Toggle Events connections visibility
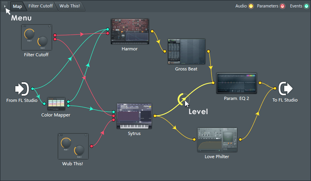This screenshot has width=311, height=181. (306, 6)
